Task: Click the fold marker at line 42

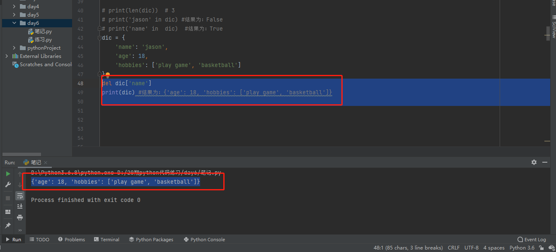Action: (x=99, y=29)
